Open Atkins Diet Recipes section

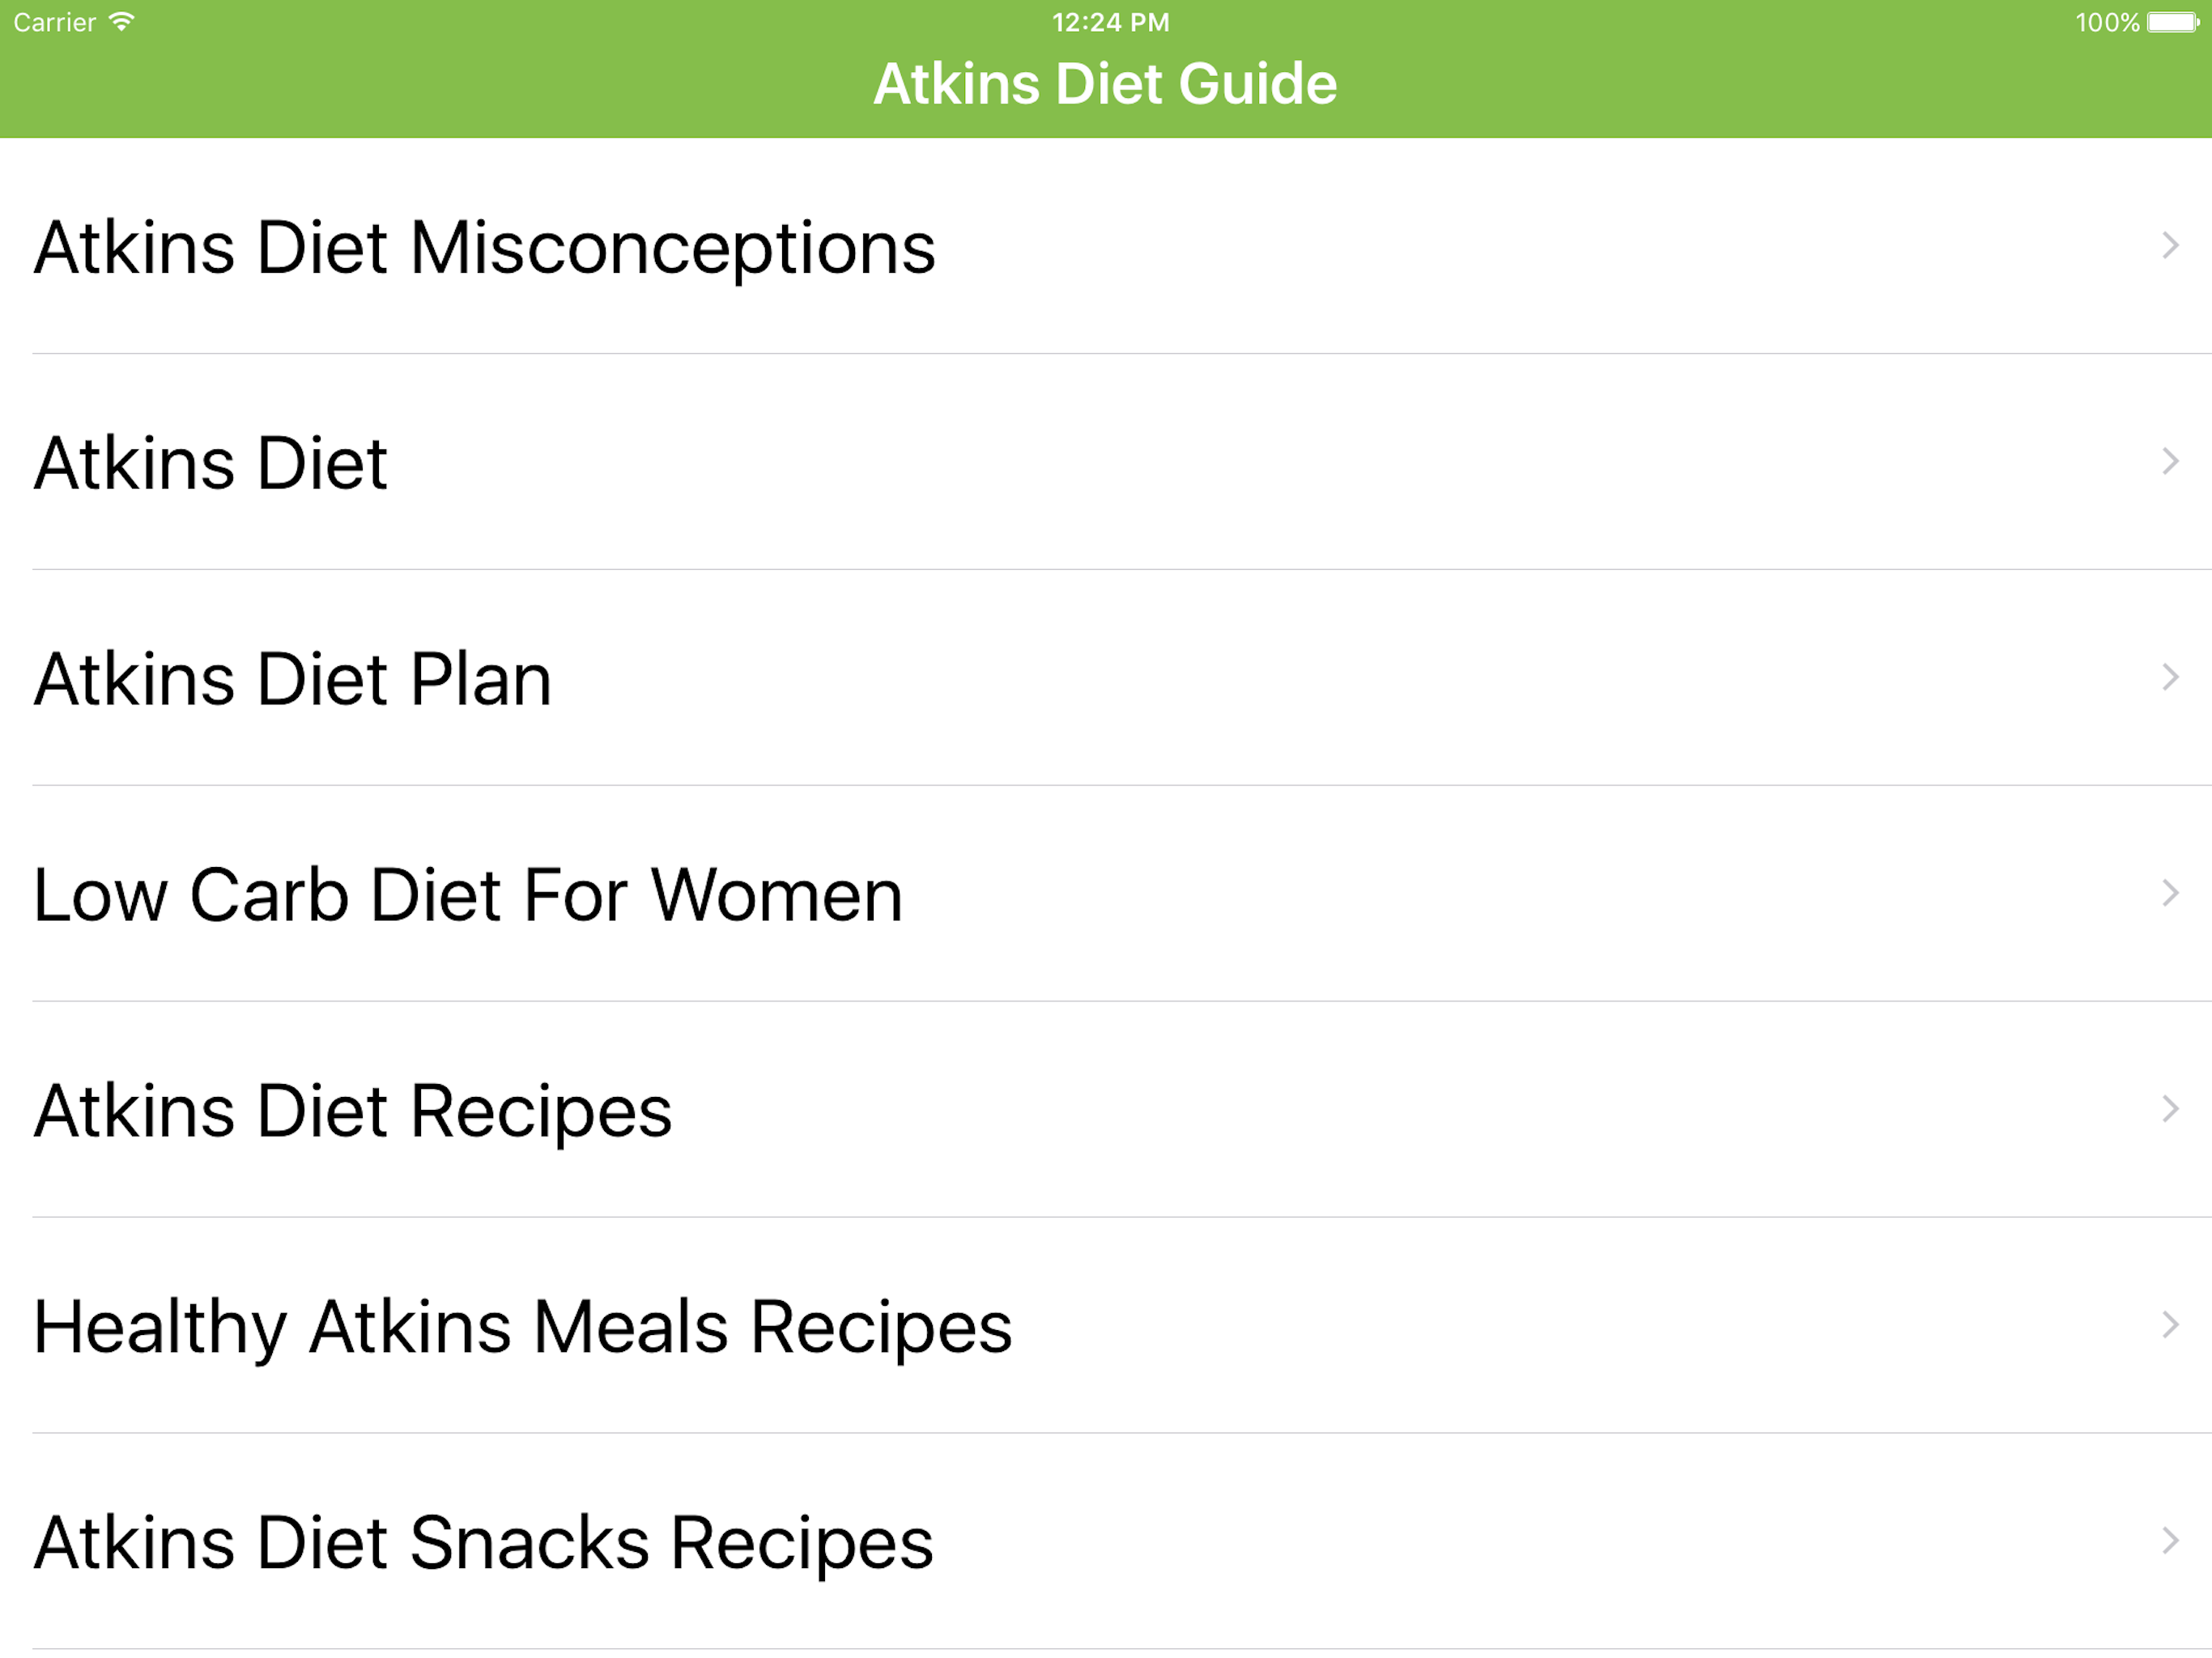(x=353, y=1111)
